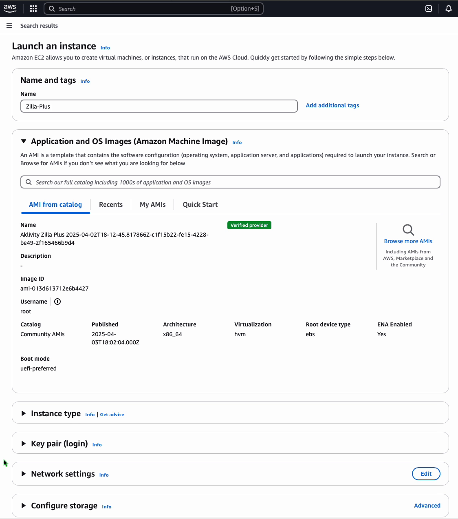
Task: Click the Username info circle icon
Action: tap(57, 302)
